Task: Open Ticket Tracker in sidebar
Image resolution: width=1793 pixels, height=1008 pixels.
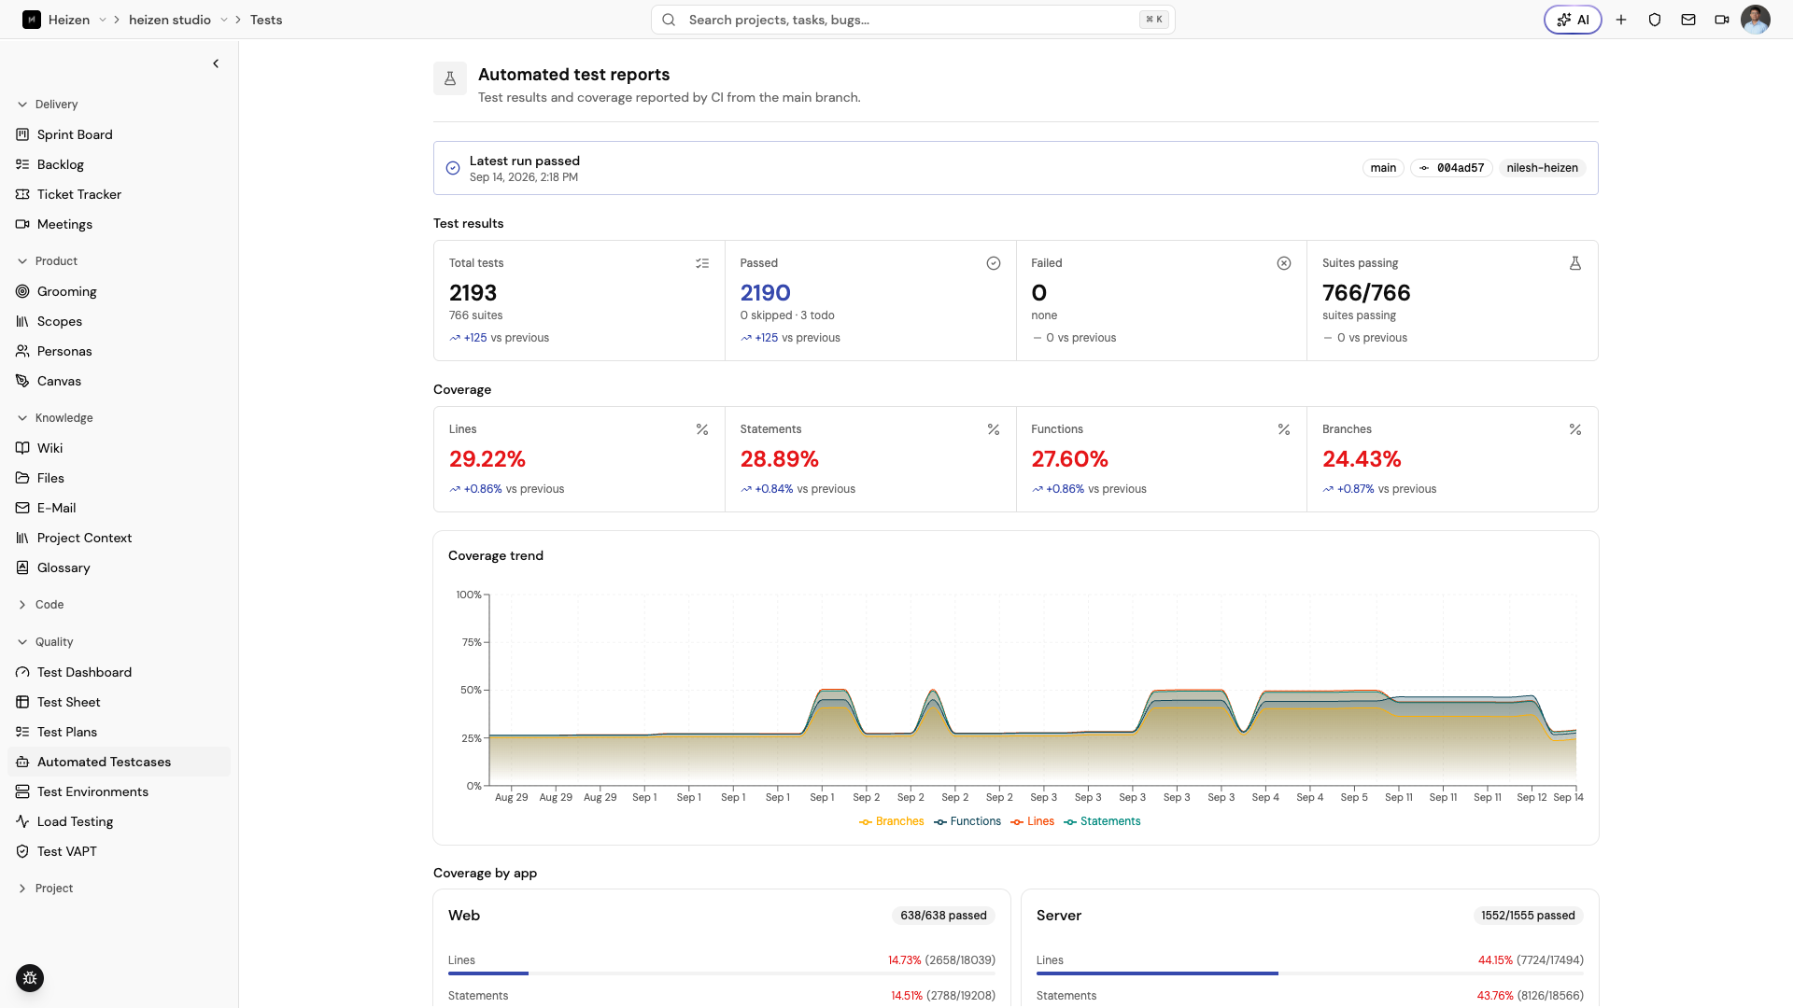Action: click(119, 194)
